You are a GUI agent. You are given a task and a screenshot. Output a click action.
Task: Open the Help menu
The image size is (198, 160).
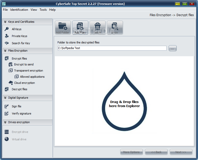pos(52,10)
